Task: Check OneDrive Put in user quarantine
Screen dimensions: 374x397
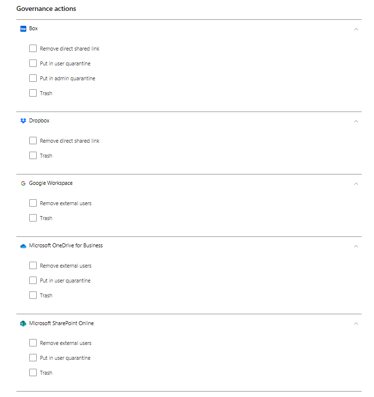Action: (x=33, y=281)
